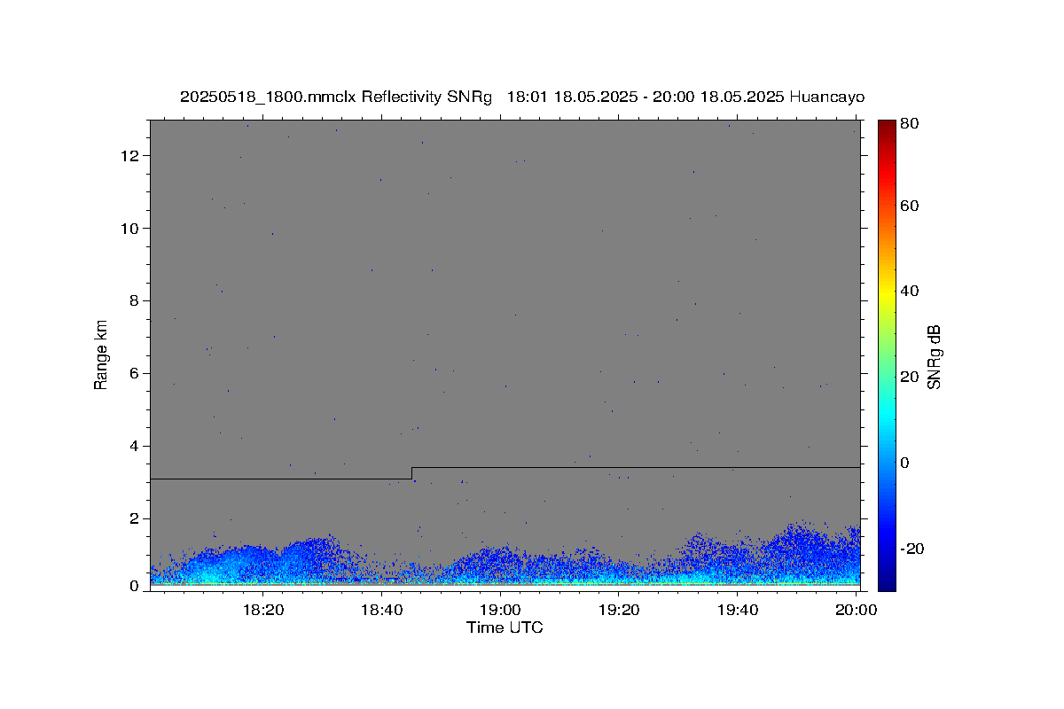
Task: Click the 'Range km' y-axis label
Action: pos(101,354)
